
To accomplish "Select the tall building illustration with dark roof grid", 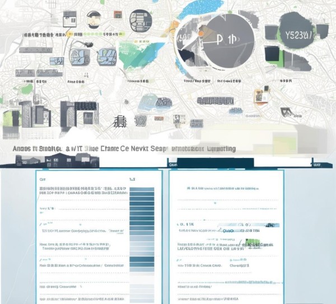I will [80, 115].
